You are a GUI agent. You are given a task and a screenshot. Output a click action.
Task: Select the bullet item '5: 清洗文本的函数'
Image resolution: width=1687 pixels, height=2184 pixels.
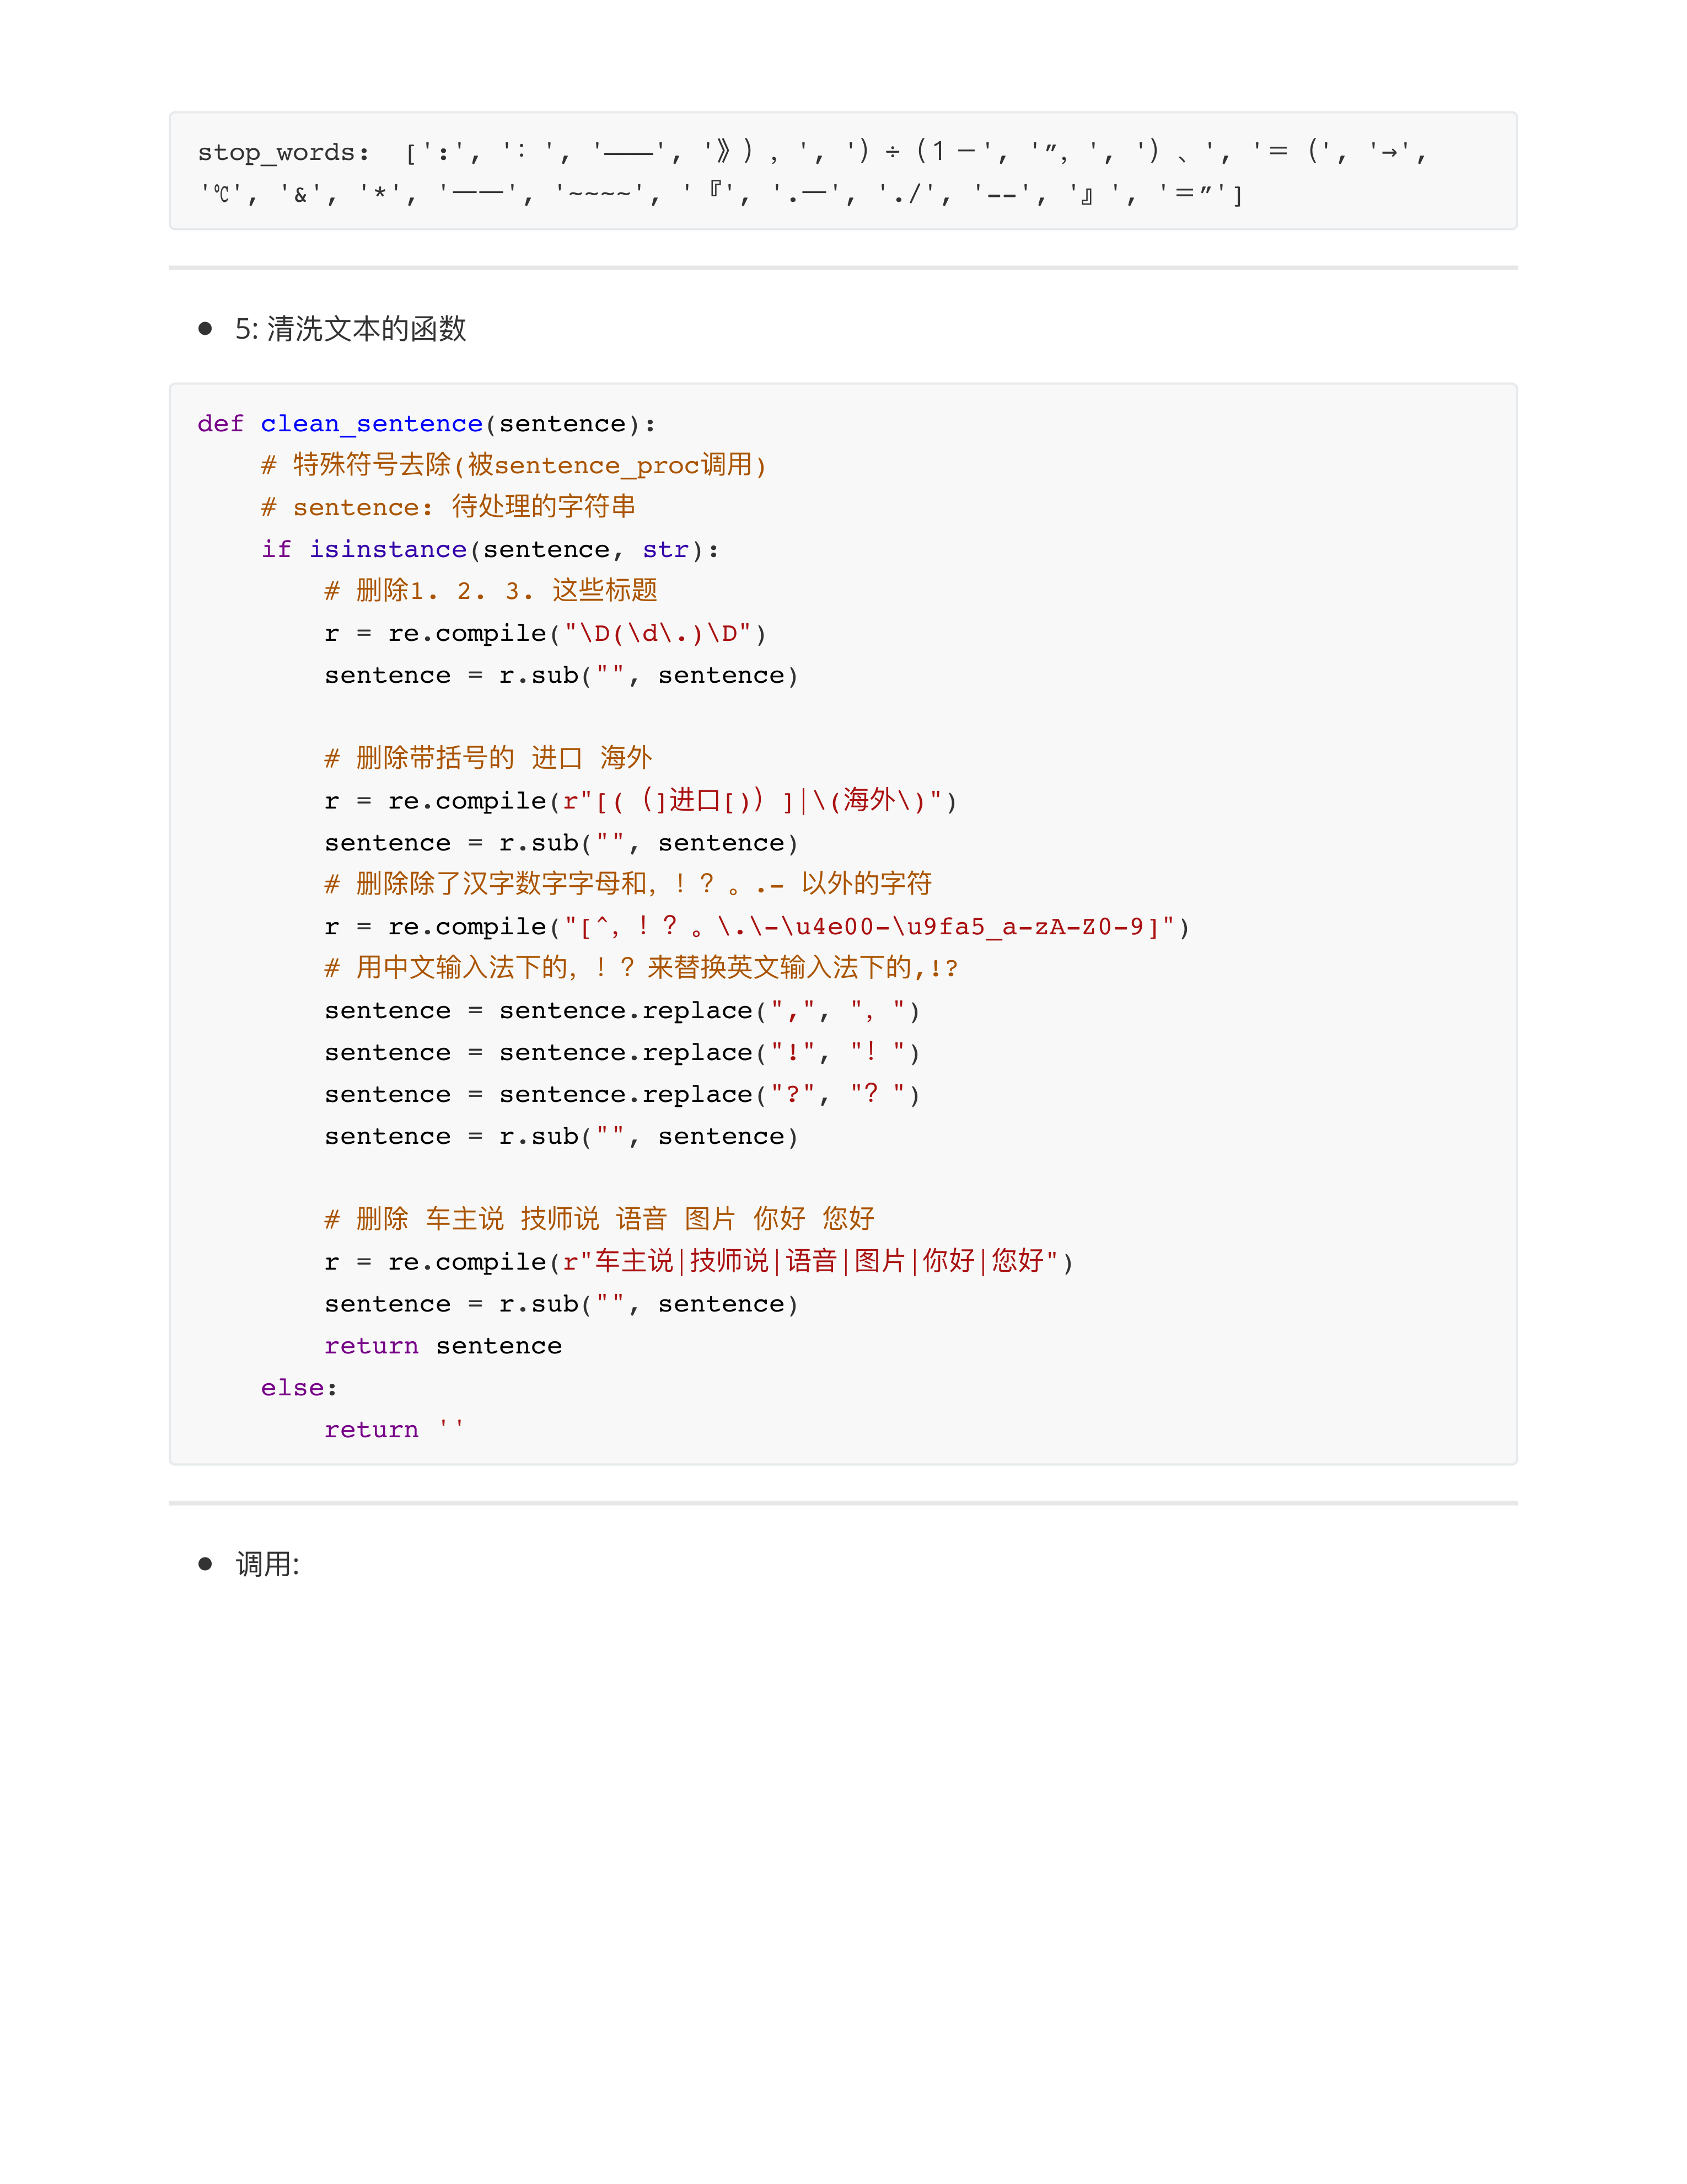tap(355, 327)
